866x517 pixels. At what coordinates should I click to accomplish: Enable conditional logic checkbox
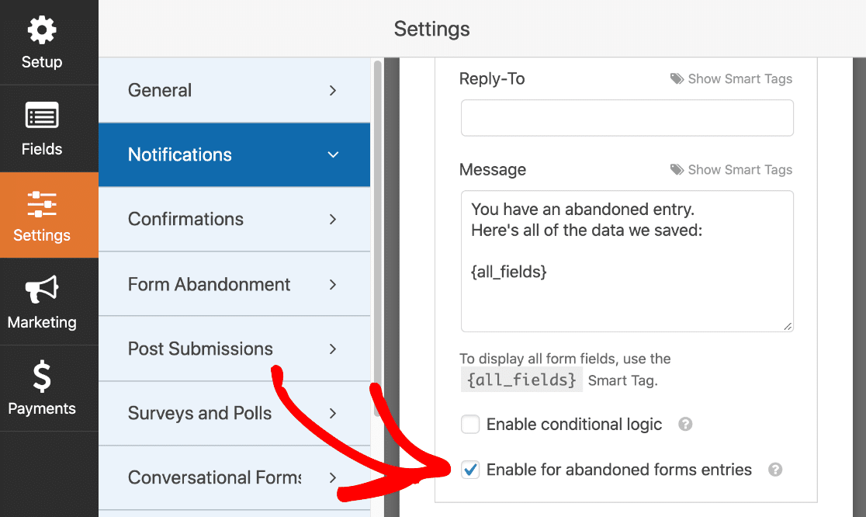(x=470, y=425)
